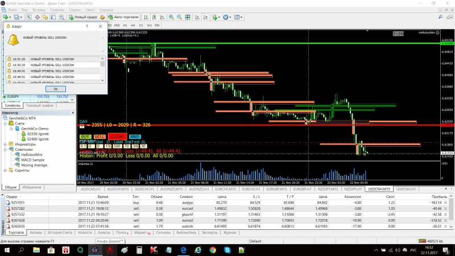Image resolution: width=455 pixels, height=256 pixels.
Task: Close order 9251051 with its X icon
Action: coord(445,203)
